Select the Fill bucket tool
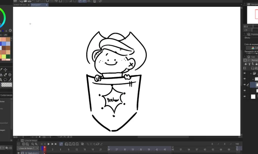Image resolution: width=258 pixels, height=154 pixels. click(5, 75)
